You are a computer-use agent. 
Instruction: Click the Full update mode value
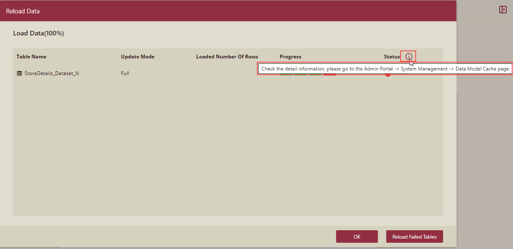click(125, 73)
